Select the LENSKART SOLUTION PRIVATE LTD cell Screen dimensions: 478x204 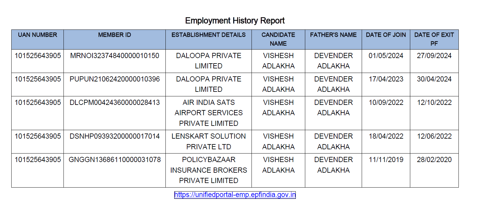[x=208, y=141]
